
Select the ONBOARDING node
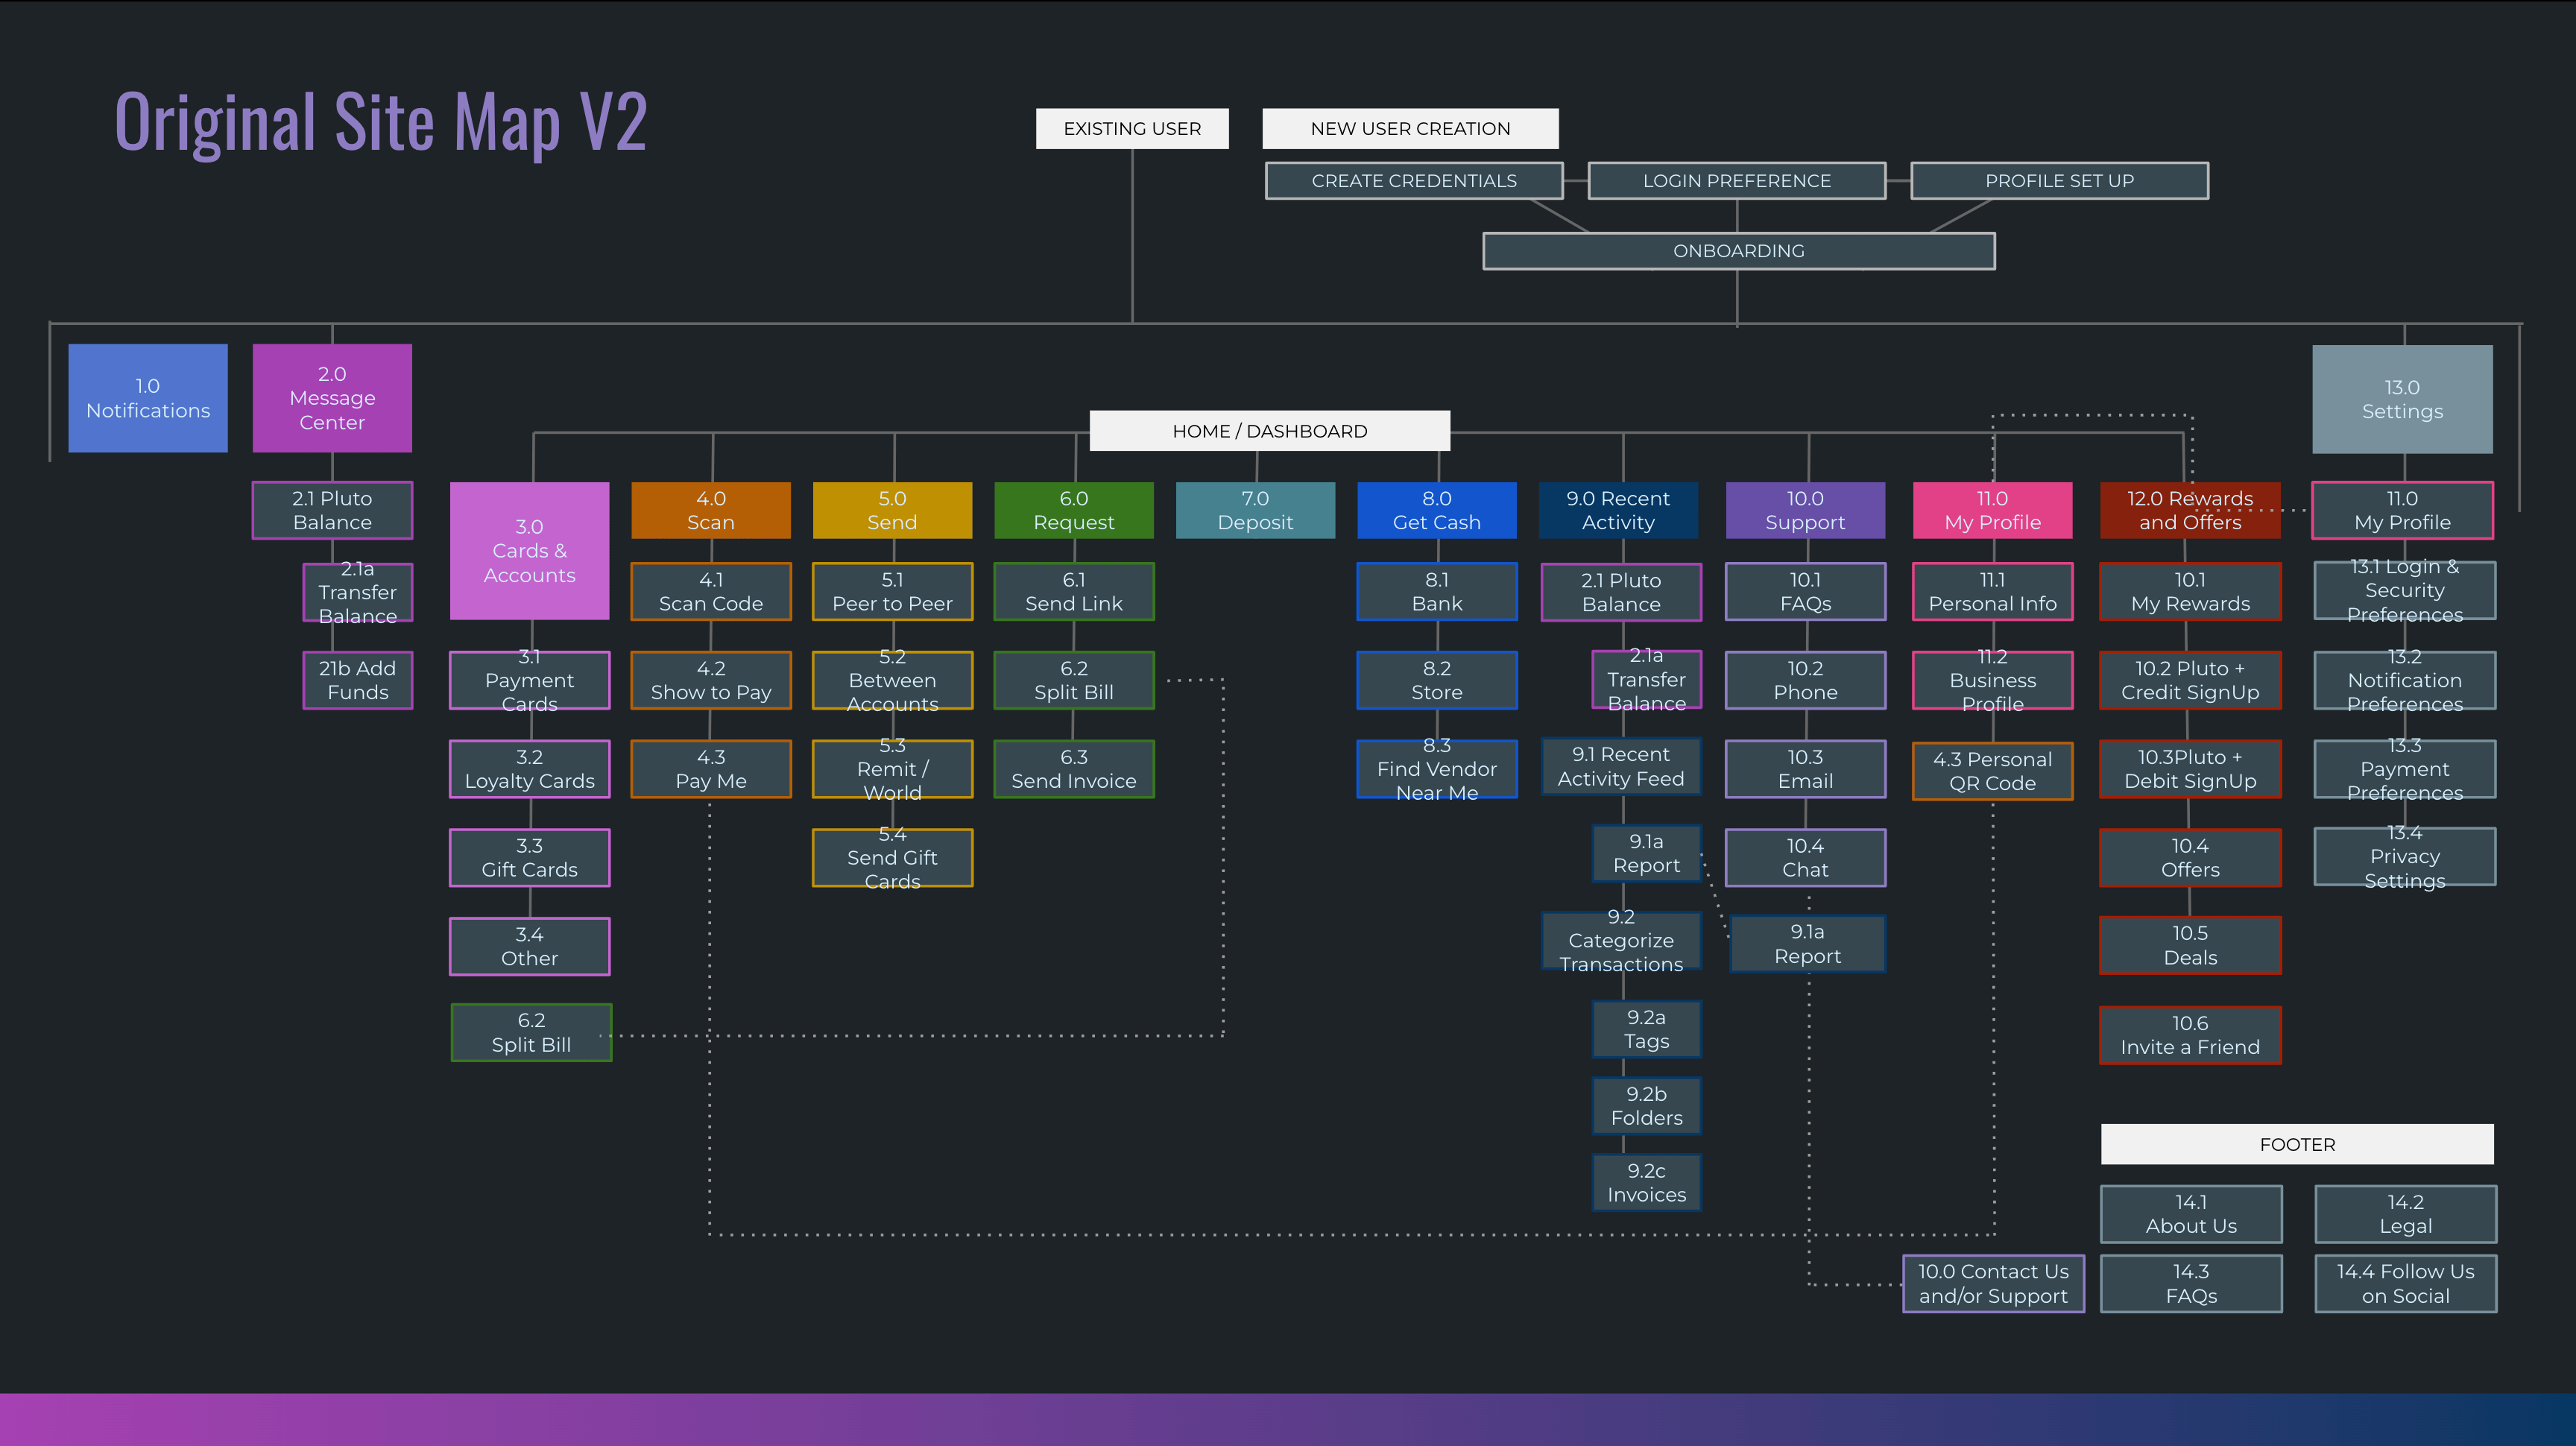point(1738,251)
